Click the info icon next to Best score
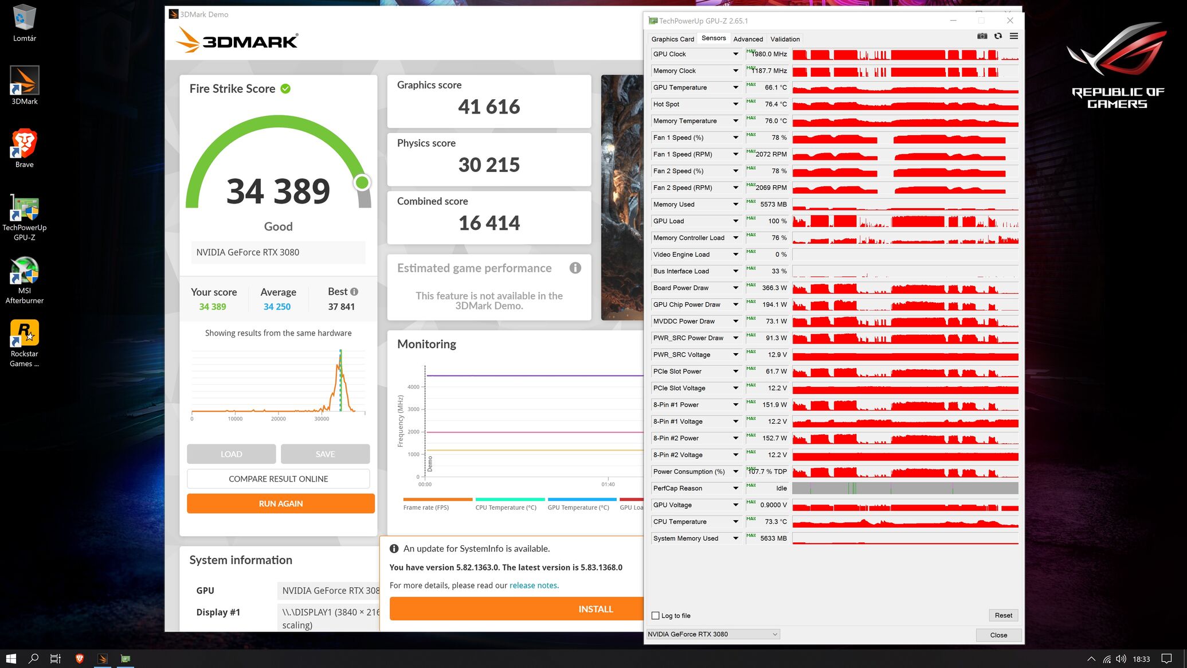1187x668 pixels. coord(354,291)
